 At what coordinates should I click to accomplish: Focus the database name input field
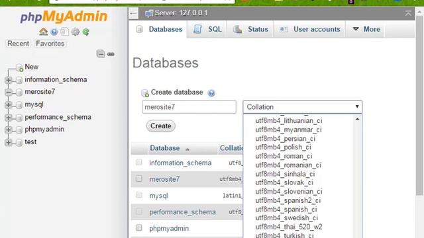pyautogui.click(x=189, y=107)
